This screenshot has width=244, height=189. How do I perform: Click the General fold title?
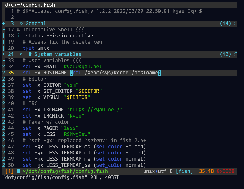point(36,24)
